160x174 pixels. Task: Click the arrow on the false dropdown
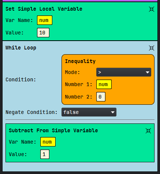click(x=113, y=112)
